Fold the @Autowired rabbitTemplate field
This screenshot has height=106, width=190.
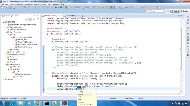point(46,39)
